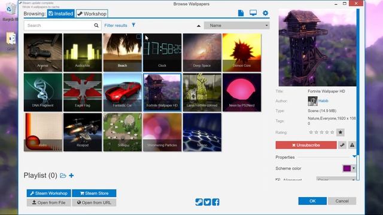Click the search magnifier icon
383x215 pixels.
click(x=96, y=25)
